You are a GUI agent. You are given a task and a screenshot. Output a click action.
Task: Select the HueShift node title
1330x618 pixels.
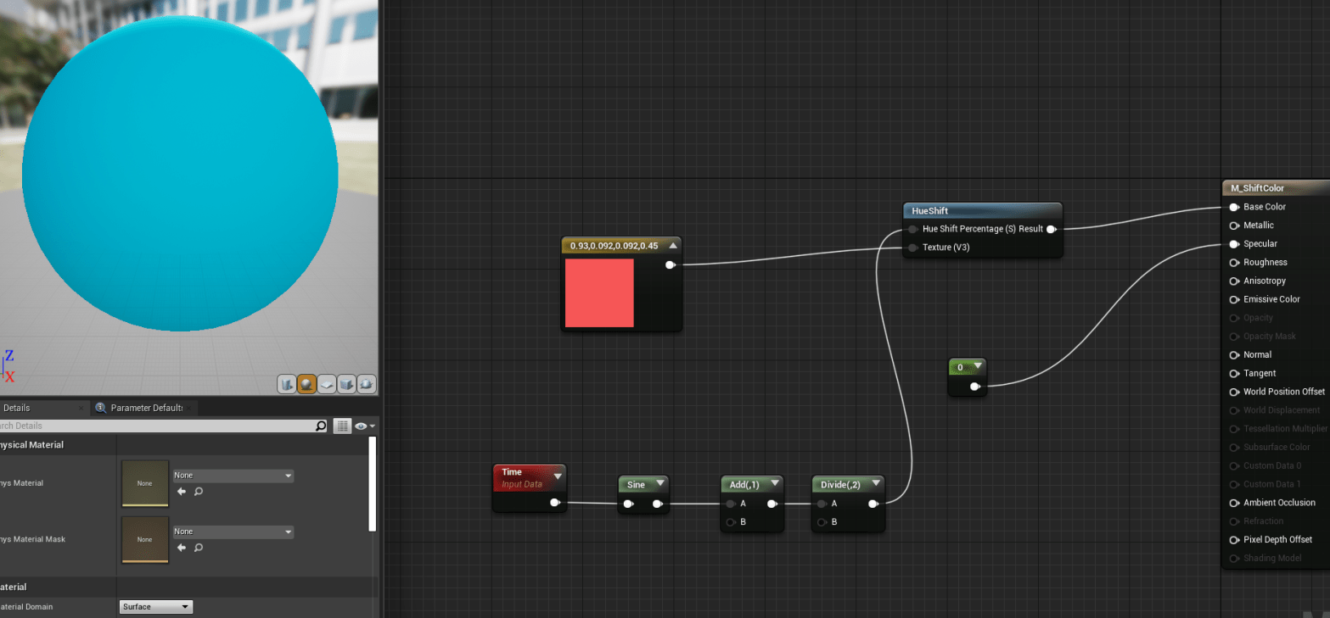tap(930, 210)
